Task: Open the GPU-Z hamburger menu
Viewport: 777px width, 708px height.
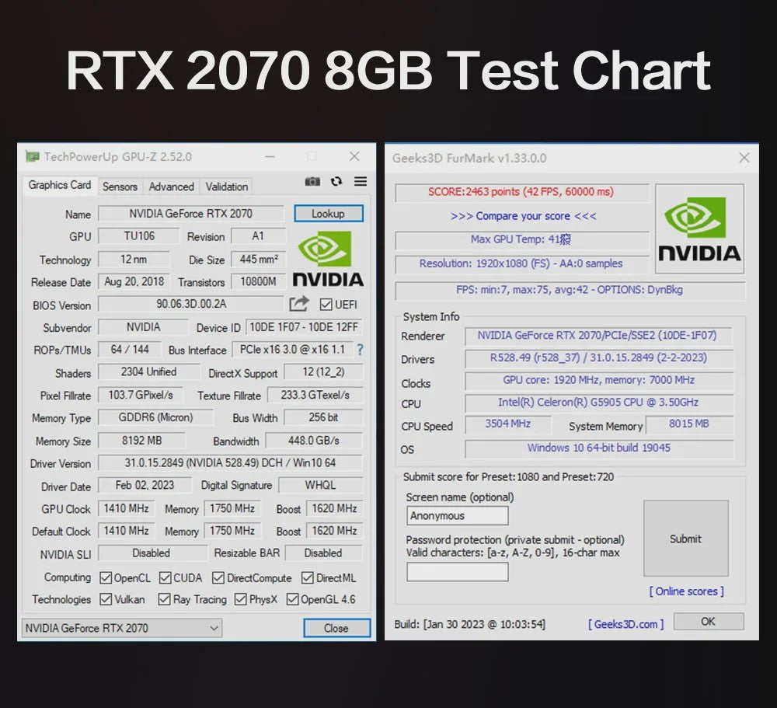Action: tap(361, 181)
